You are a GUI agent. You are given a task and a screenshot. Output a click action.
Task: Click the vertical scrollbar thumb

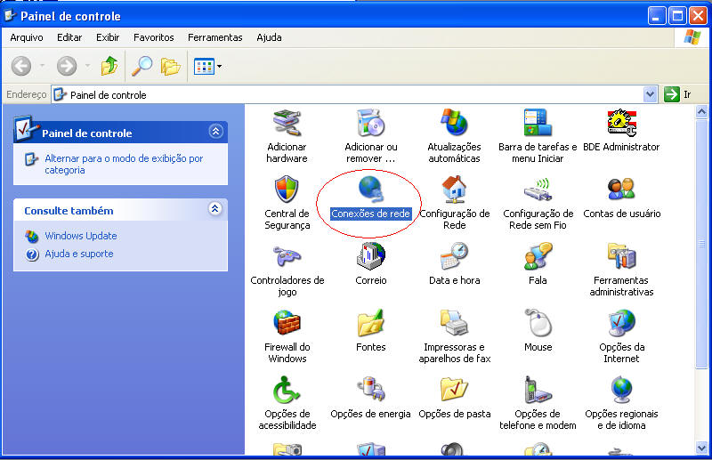click(701, 244)
